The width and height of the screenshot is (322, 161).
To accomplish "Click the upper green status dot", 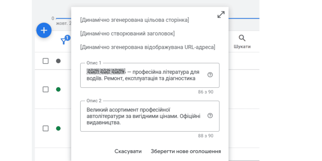I will (x=58, y=90).
